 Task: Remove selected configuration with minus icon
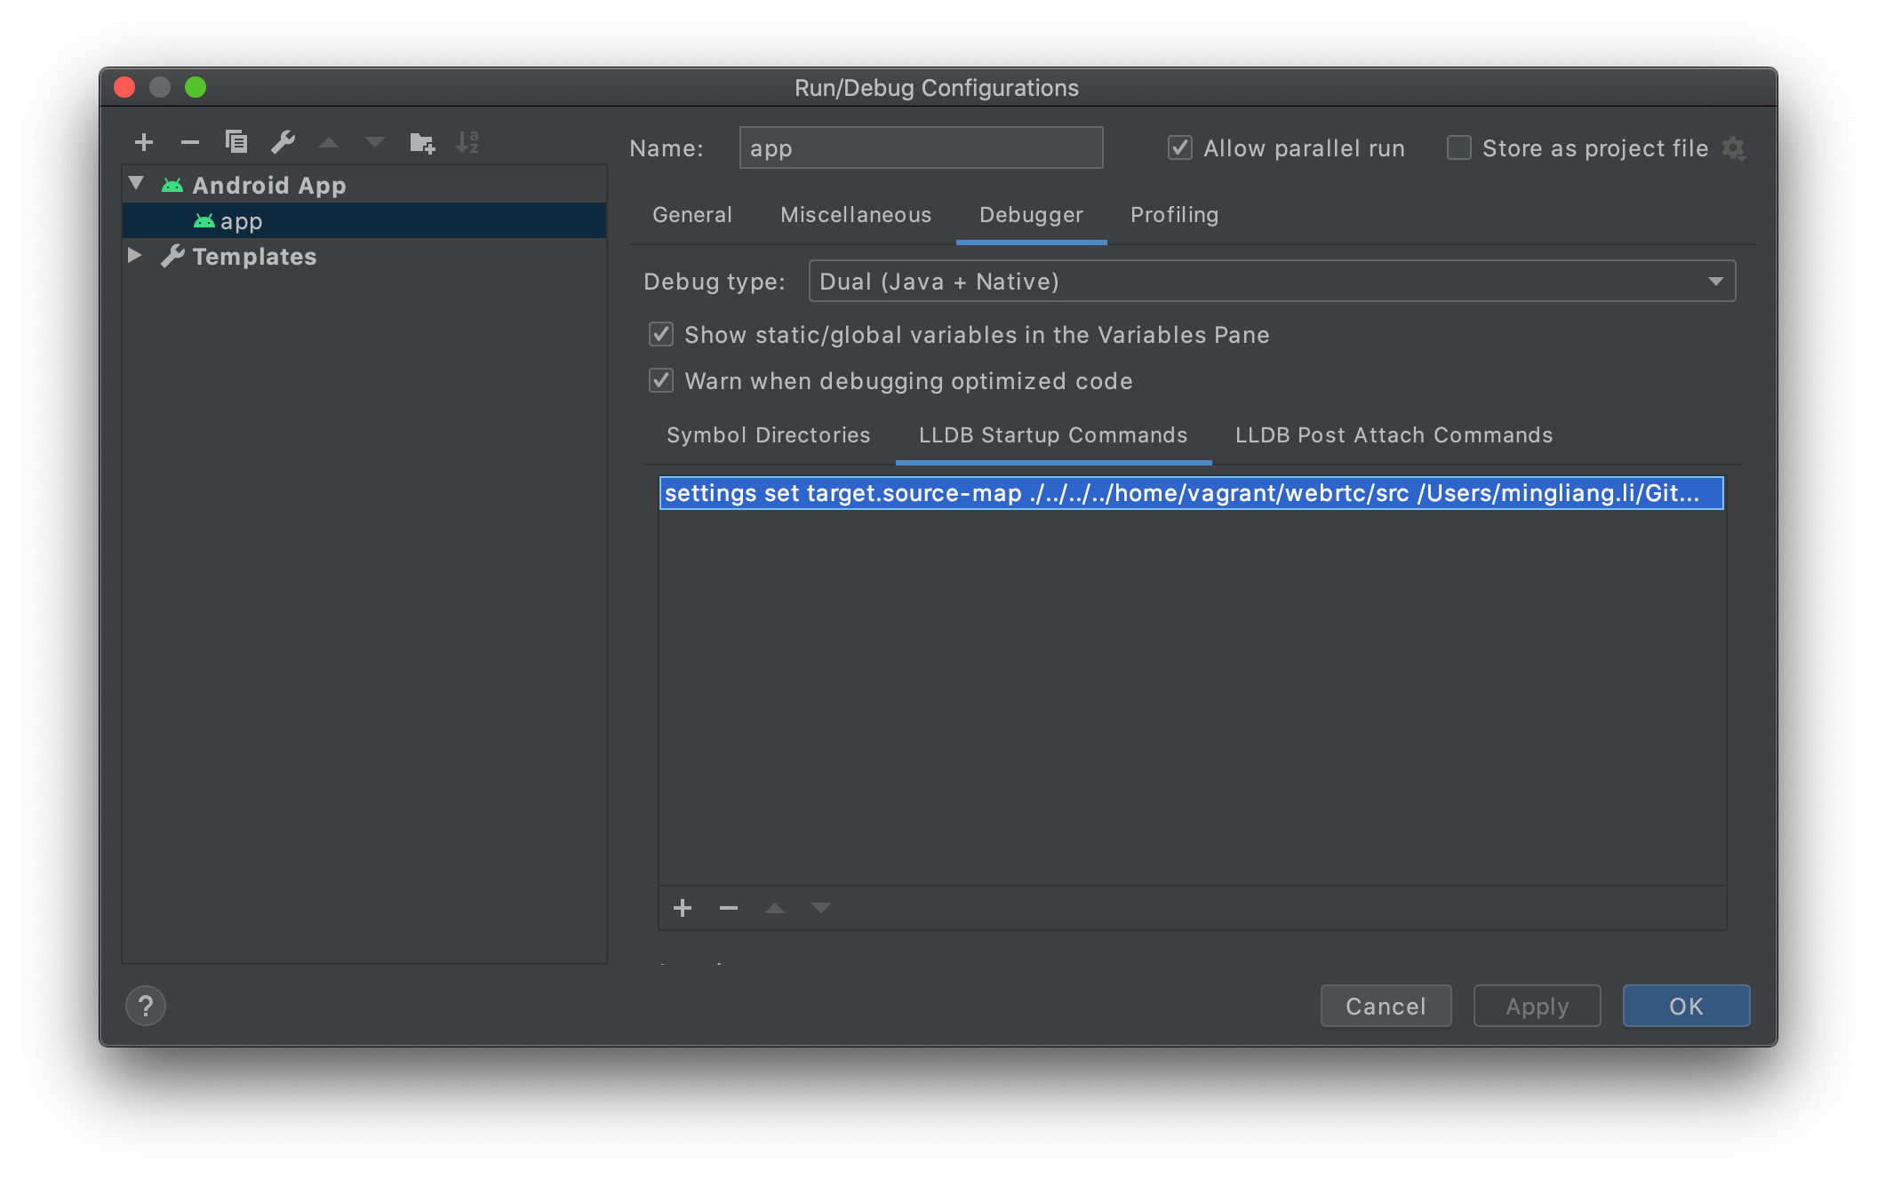189,142
